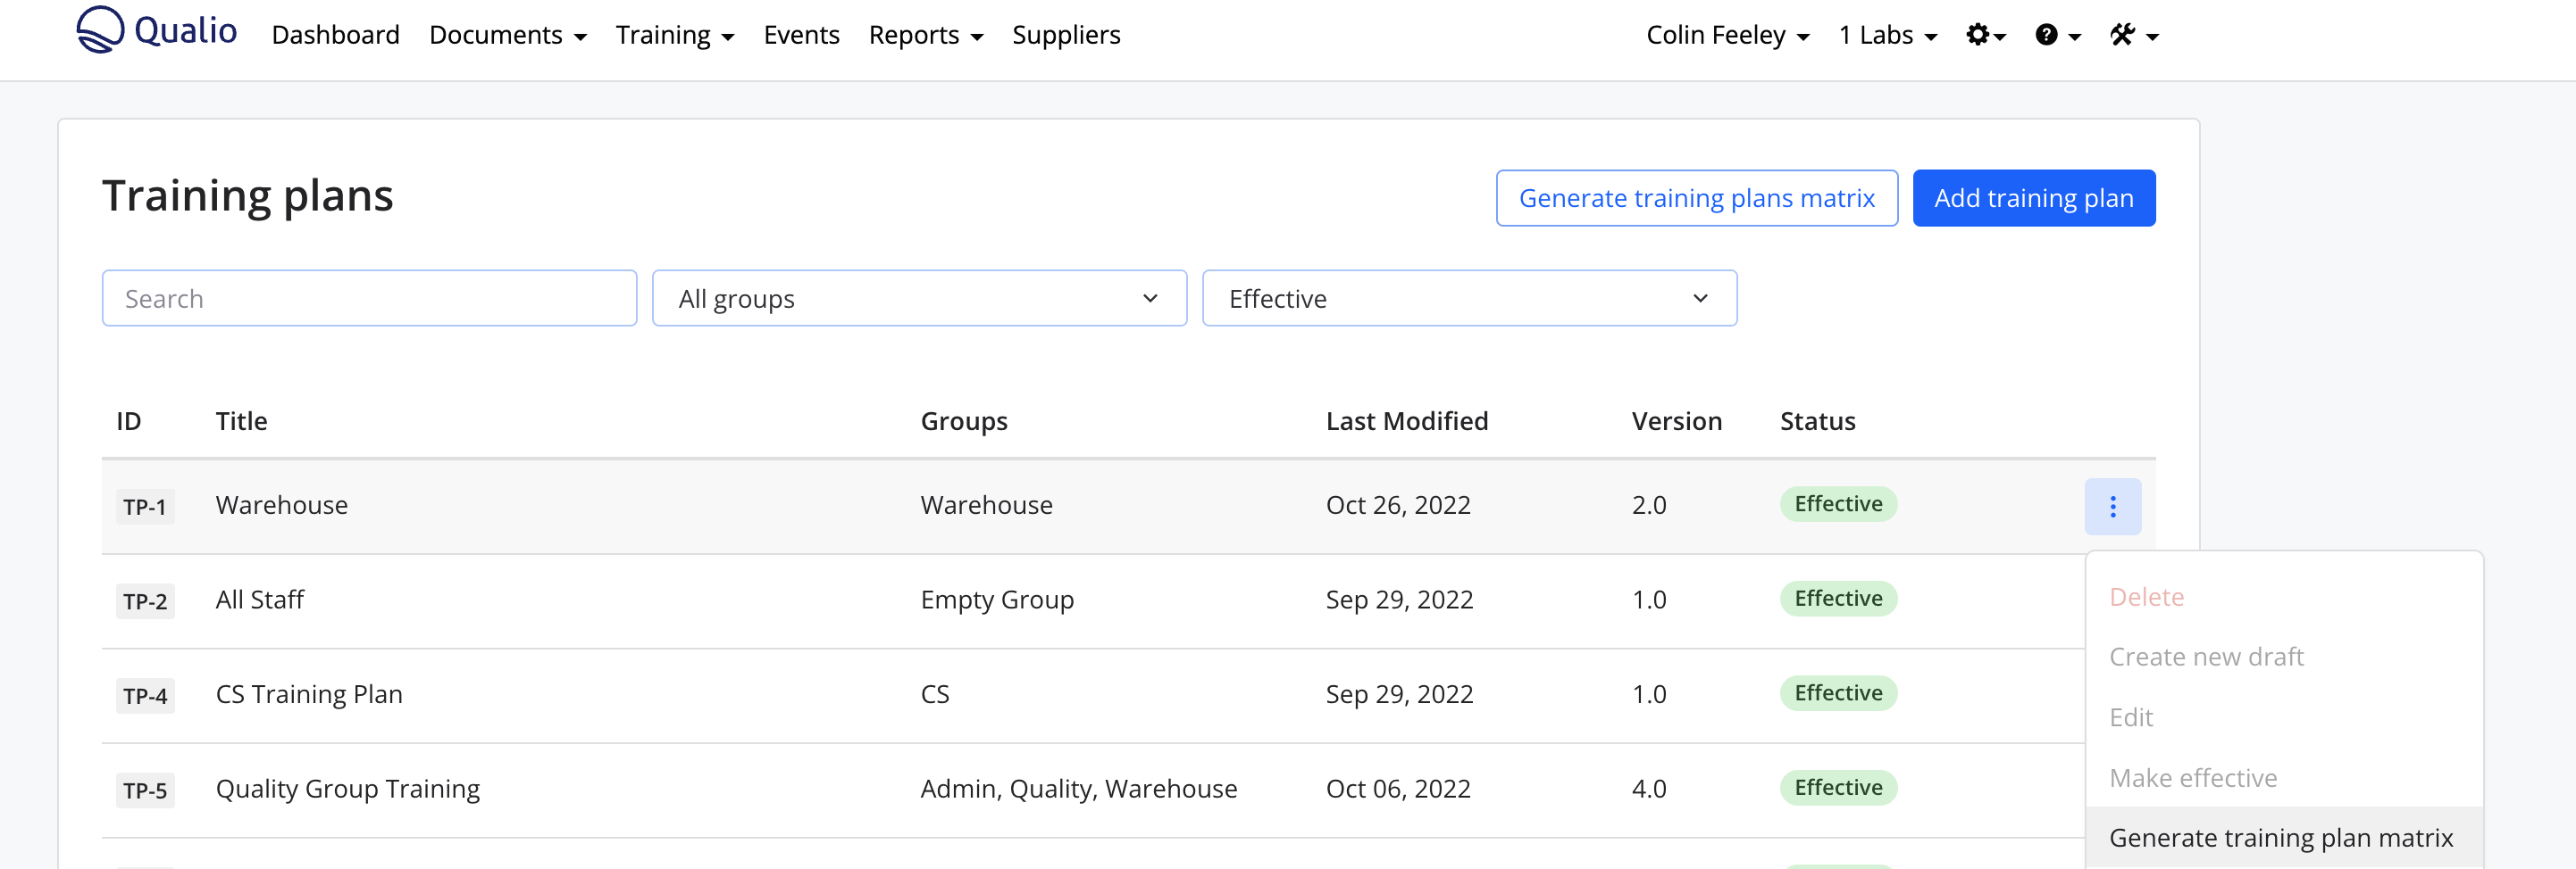Open the help question mark menu
This screenshot has height=869, width=2576.
(2056, 36)
